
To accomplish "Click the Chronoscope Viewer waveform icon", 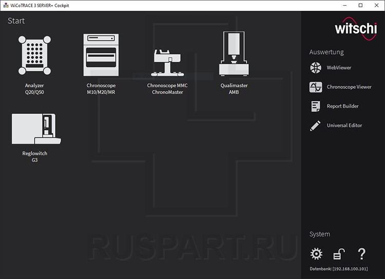I will click(316, 87).
